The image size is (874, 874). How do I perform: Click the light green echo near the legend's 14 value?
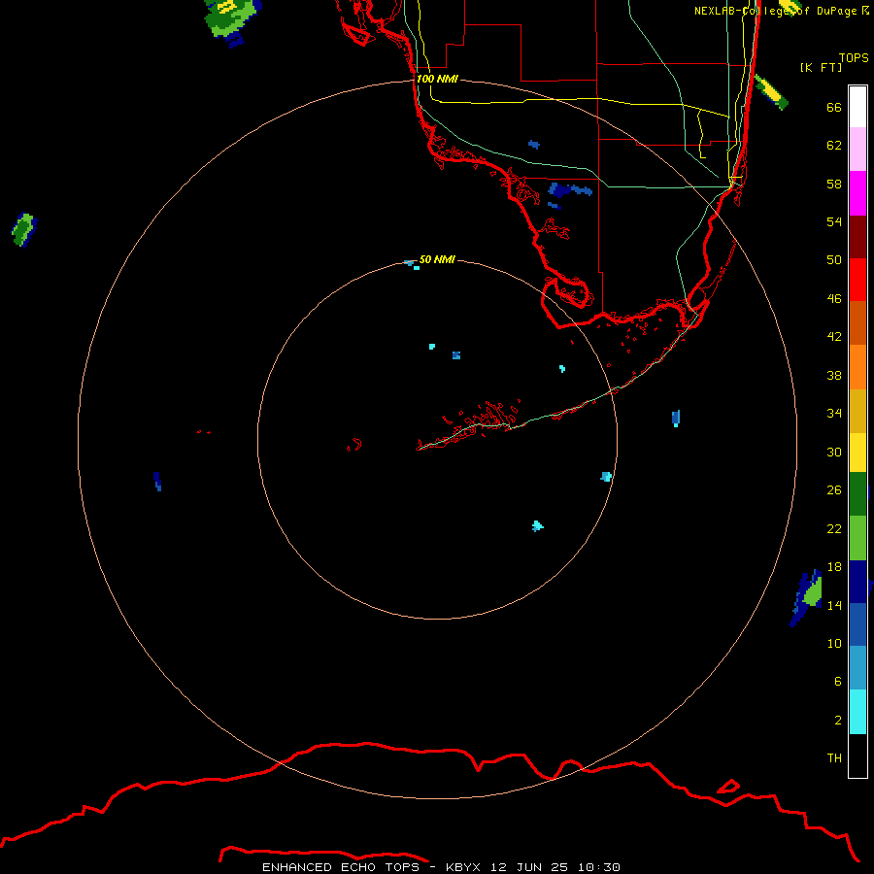point(813,592)
